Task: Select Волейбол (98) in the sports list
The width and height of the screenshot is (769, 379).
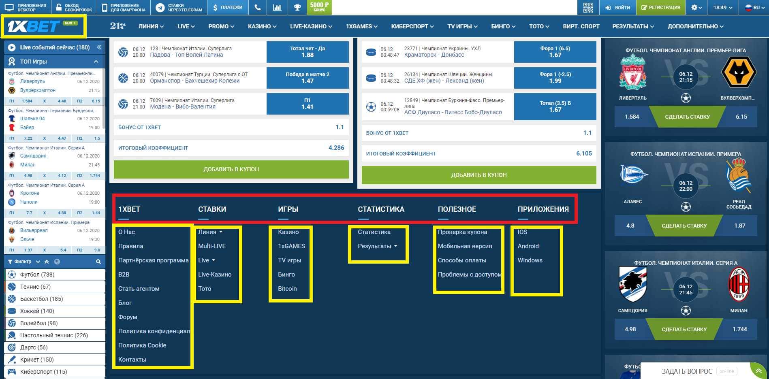Action: point(55,323)
